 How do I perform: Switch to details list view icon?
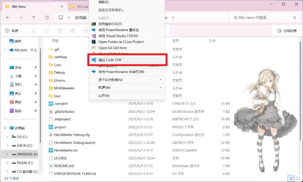pyautogui.click(x=291, y=178)
